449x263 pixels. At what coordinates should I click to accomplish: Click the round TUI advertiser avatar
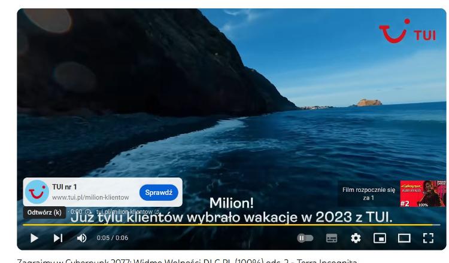(x=37, y=192)
